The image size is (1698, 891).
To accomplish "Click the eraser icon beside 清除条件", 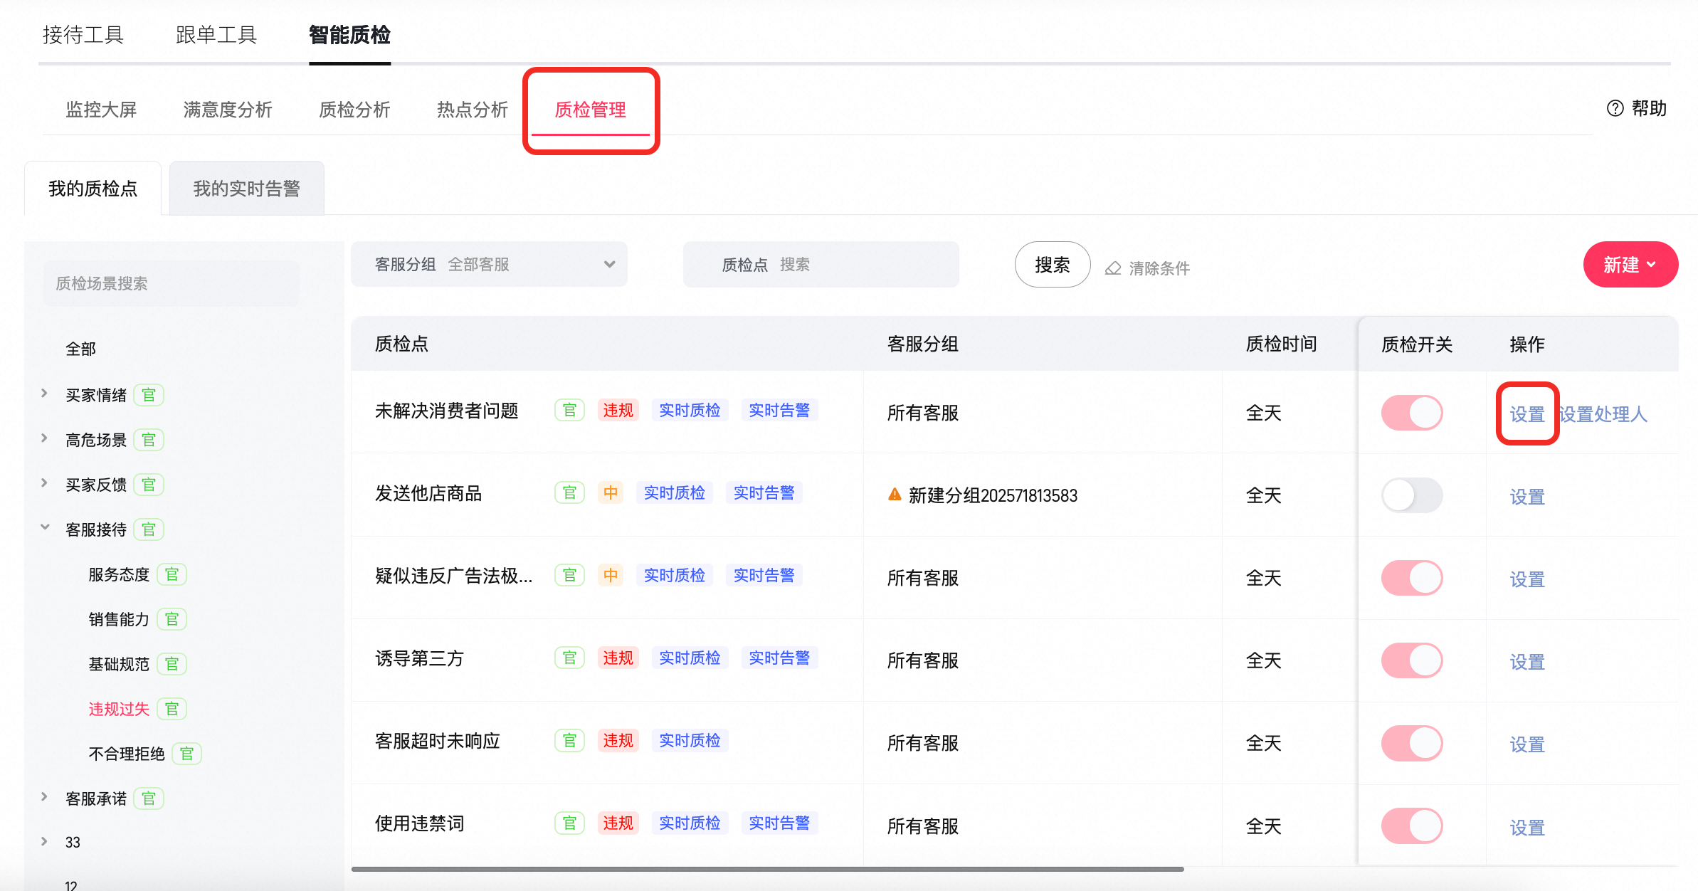I will (x=1113, y=268).
